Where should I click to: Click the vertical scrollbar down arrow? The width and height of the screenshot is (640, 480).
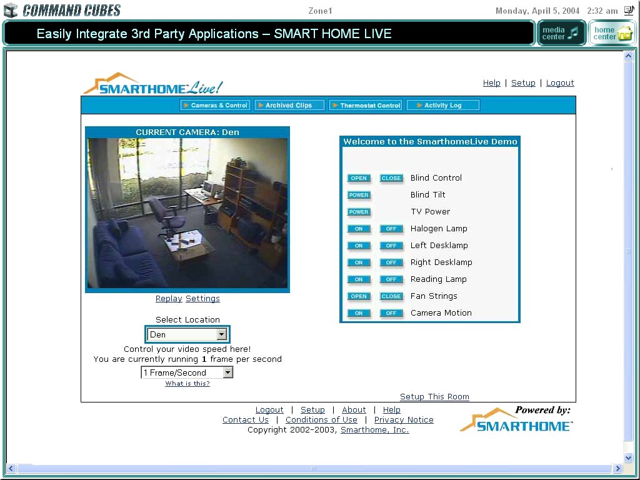click(628, 458)
